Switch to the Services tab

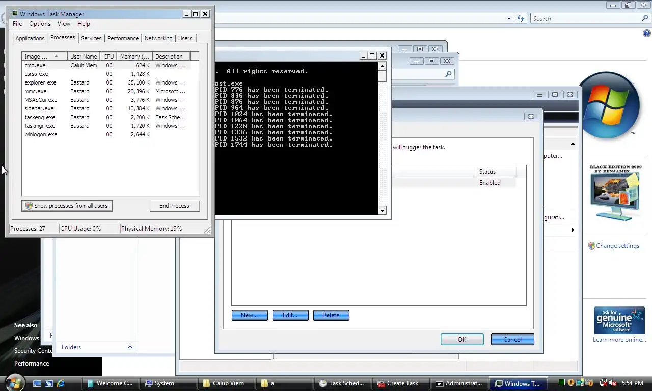click(x=91, y=38)
